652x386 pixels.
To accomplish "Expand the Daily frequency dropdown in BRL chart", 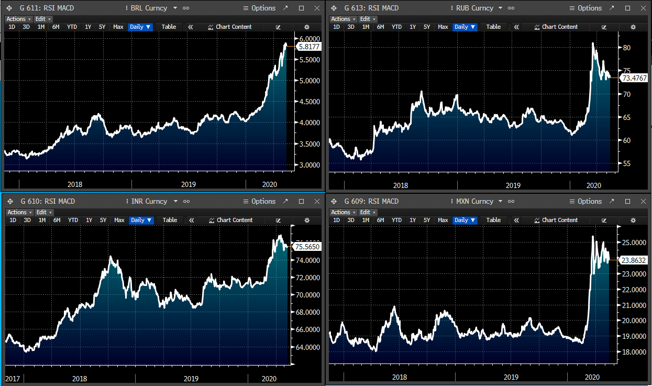I will (x=140, y=27).
